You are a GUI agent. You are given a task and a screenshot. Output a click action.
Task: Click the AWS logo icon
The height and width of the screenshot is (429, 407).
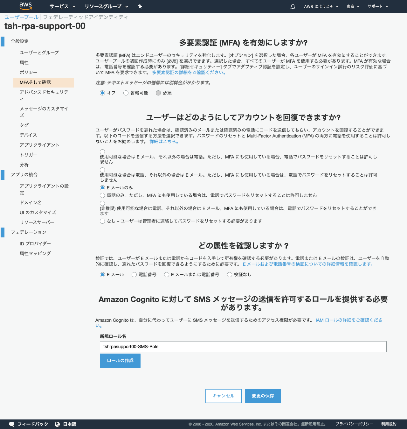point(25,6)
